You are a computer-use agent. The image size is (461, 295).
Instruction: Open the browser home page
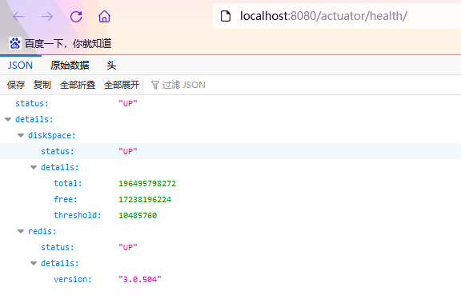pos(104,17)
